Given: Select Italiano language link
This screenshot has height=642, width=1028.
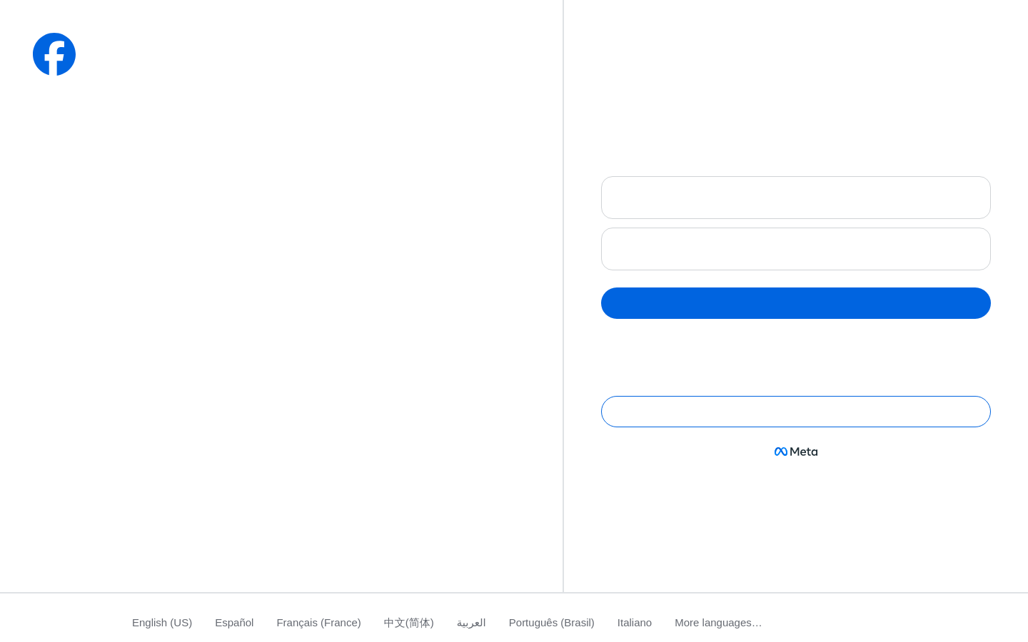Looking at the screenshot, I should 635,623.
